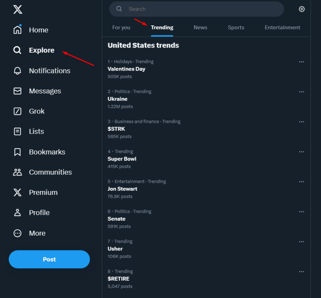Open more options for Valentines Day trend
The height and width of the screenshot is (298, 321).
[302, 62]
